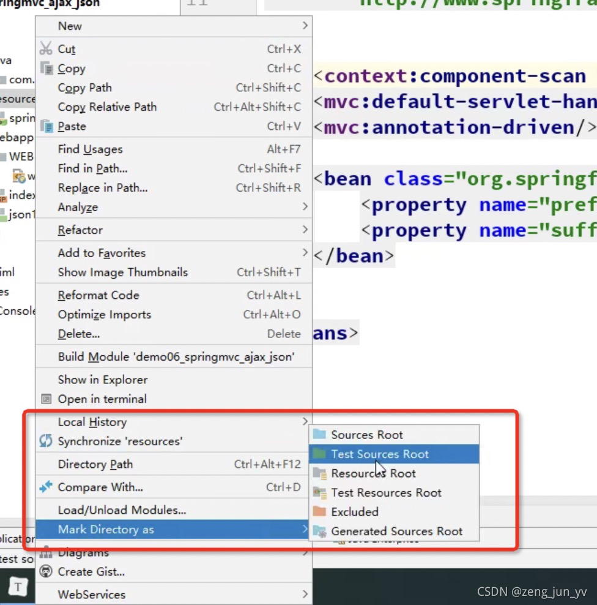Choose Copy Path from the context menu
Screen dimensions: 597x605
coord(174,88)
